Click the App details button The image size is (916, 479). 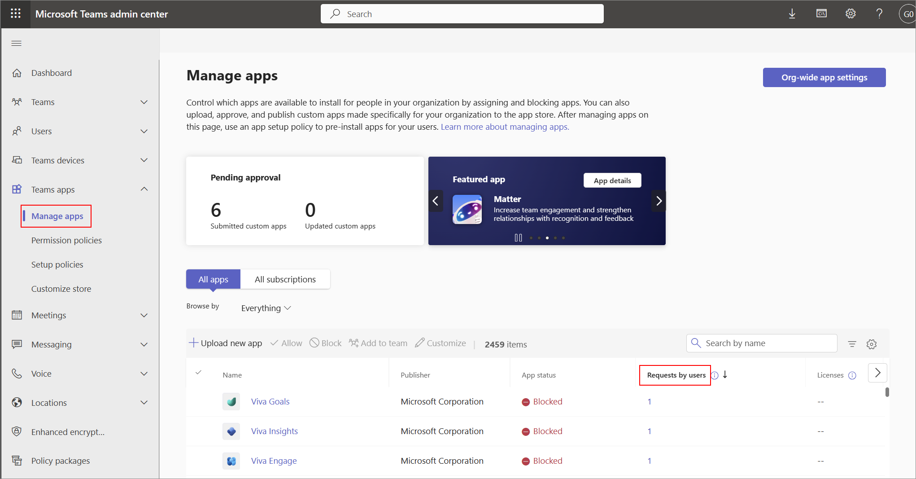pos(612,180)
